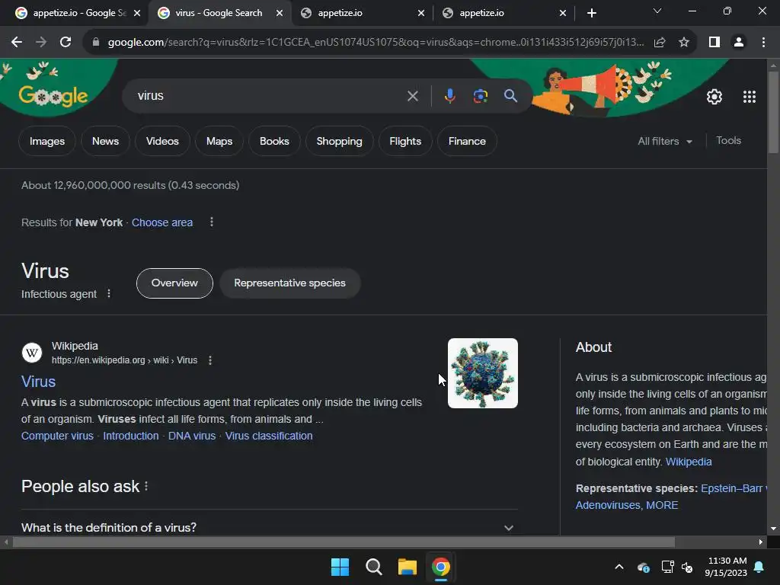
Task: Bookmark this page with the star icon
Action: (x=684, y=43)
